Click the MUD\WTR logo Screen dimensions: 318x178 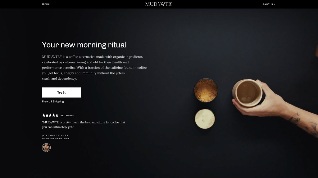pyautogui.click(x=159, y=4)
